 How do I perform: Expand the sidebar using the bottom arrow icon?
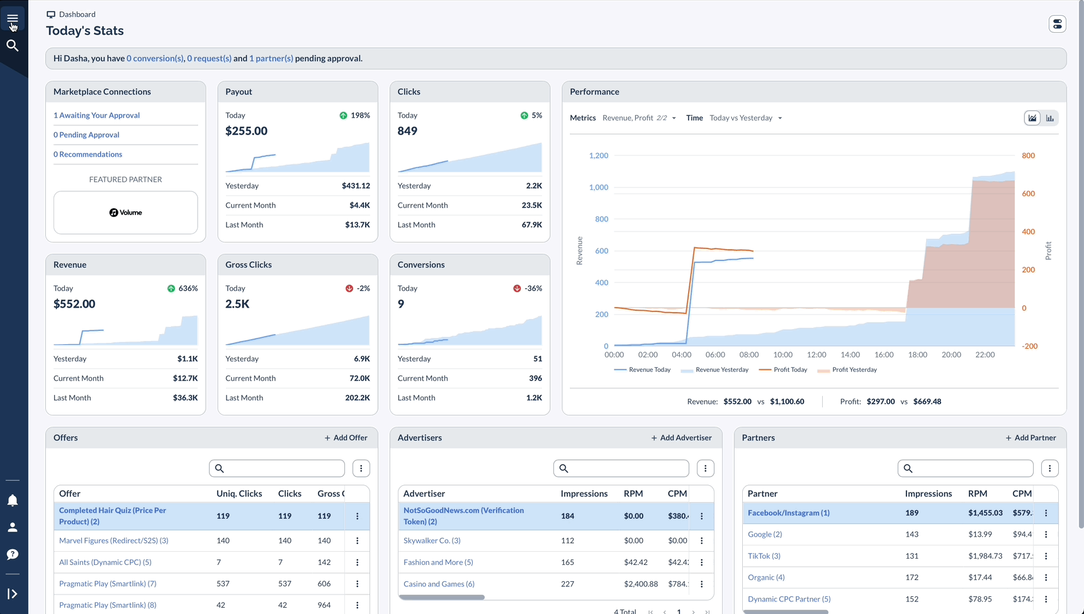coord(13,593)
